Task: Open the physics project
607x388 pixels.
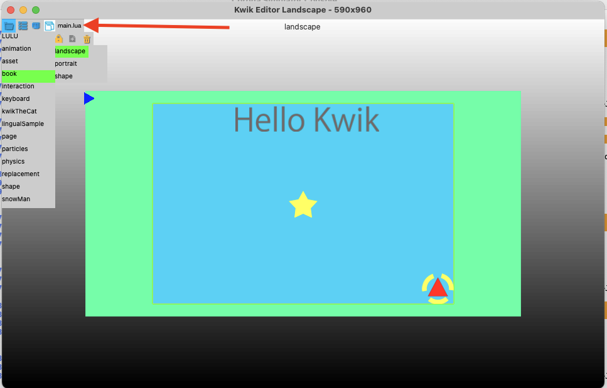Action: (13, 162)
